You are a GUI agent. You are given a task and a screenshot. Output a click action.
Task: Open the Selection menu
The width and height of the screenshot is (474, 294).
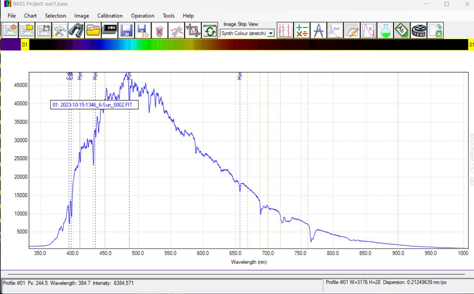[55, 16]
